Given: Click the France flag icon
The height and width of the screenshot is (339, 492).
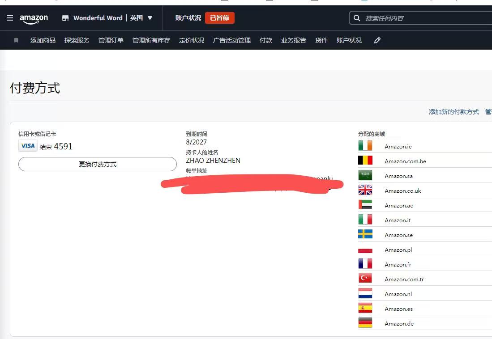Looking at the screenshot, I should pyautogui.click(x=365, y=263).
